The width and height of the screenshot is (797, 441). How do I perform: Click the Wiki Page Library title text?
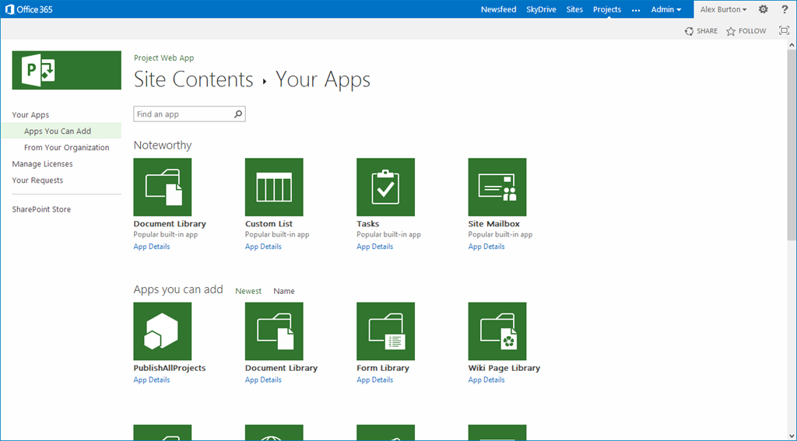click(x=504, y=368)
